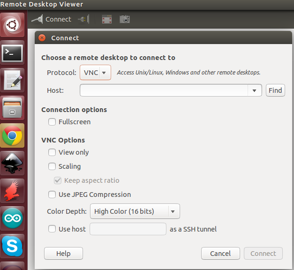Viewport: 294px width, 270px height.
Task: Open Arduino IDE from the launcher
Action: click(12, 218)
